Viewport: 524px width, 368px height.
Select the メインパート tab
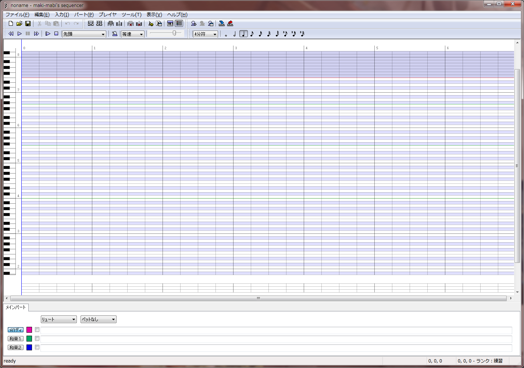tap(16, 307)
